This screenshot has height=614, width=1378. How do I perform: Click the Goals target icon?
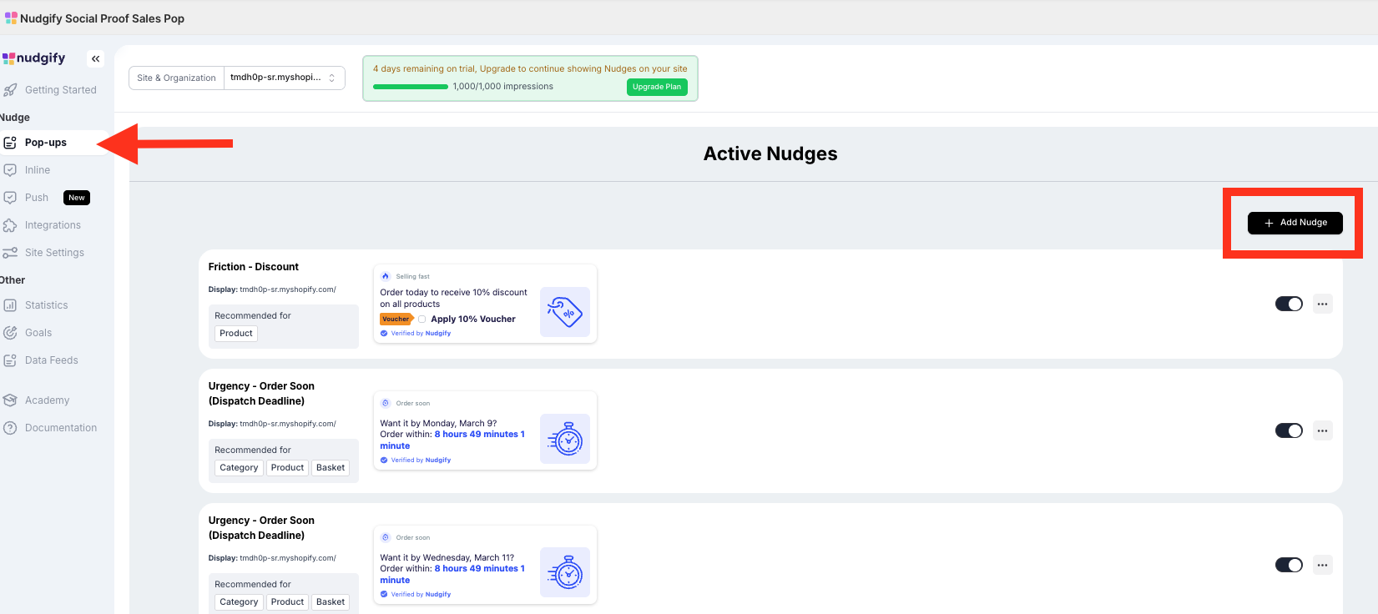click(10, 333)
